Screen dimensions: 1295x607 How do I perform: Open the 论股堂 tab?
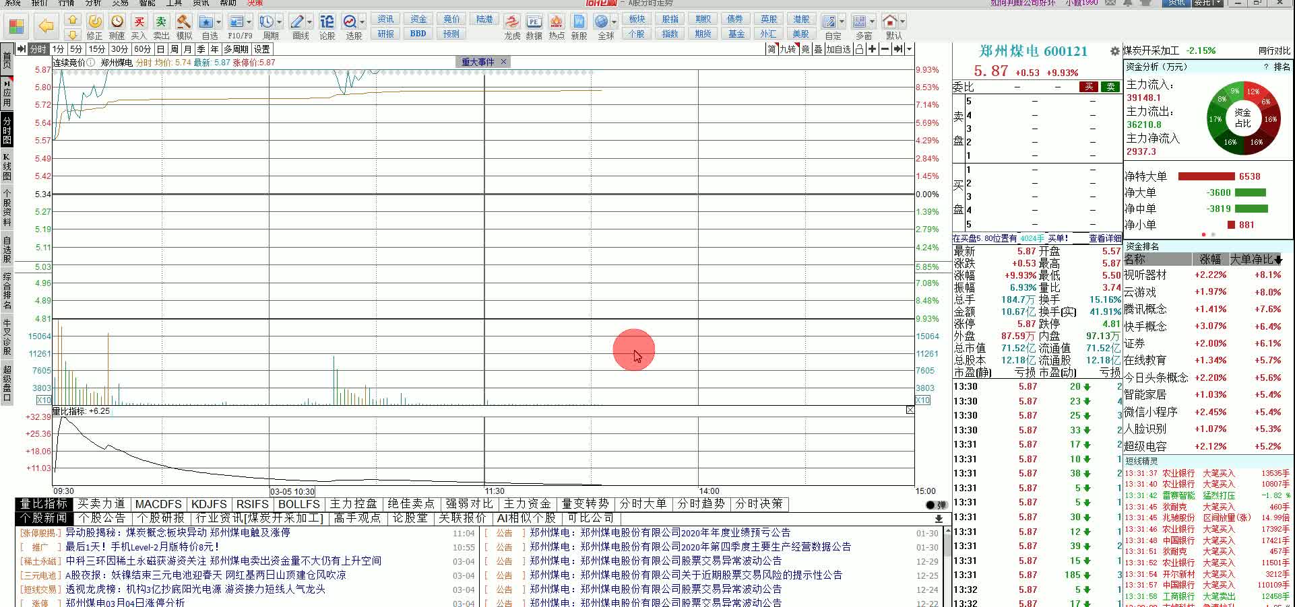(x=410, y=518)
